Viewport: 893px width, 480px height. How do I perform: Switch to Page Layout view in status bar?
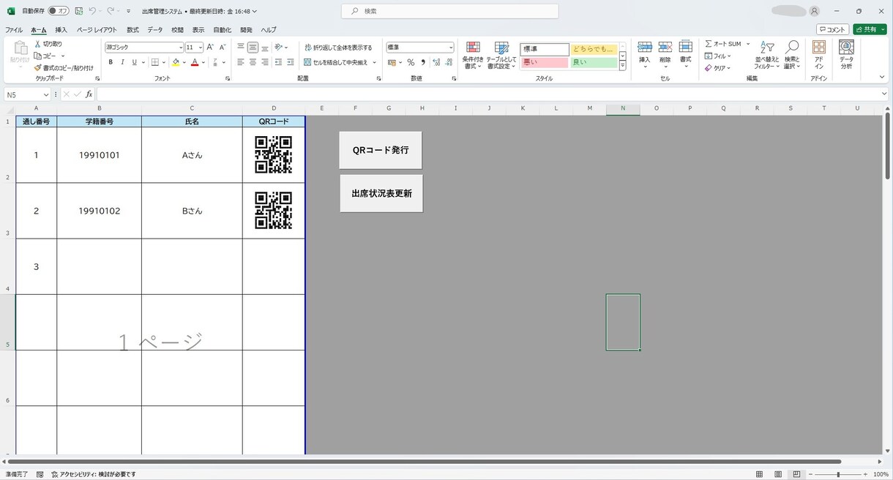[x=778, y=474]
